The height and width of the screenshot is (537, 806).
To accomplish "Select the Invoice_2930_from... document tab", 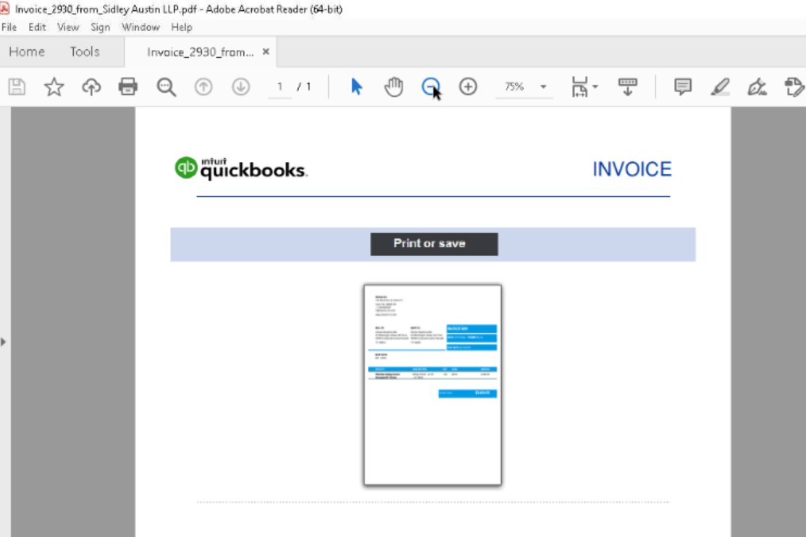I will (x=200, y=52).
